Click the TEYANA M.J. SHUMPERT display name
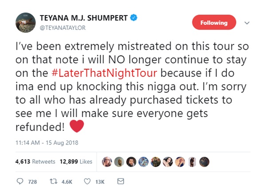Image resolution: width=266 pixels, height=195 pixels. point(84,18)
